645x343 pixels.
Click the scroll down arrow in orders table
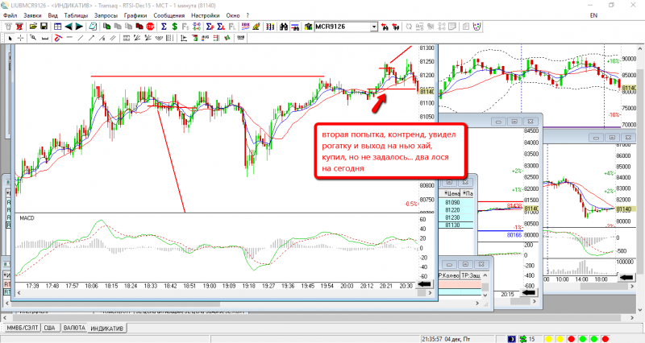click(x=485, y=295)
